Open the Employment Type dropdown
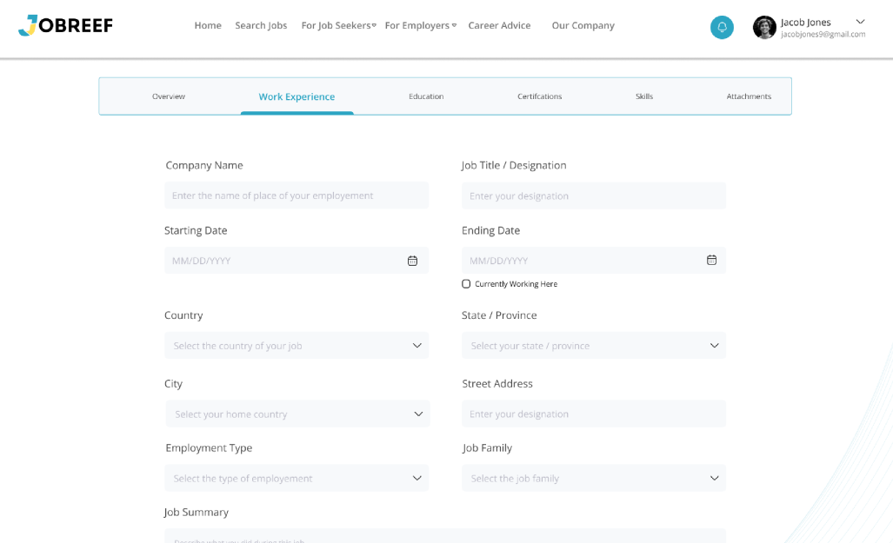Image resolution: width=893 pixels, height=543 pixels. pyautogui.click(x=297, y=478)
